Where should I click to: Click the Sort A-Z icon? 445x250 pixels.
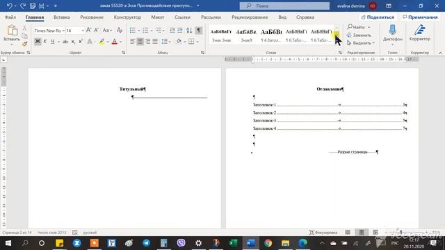click(189, 30)
